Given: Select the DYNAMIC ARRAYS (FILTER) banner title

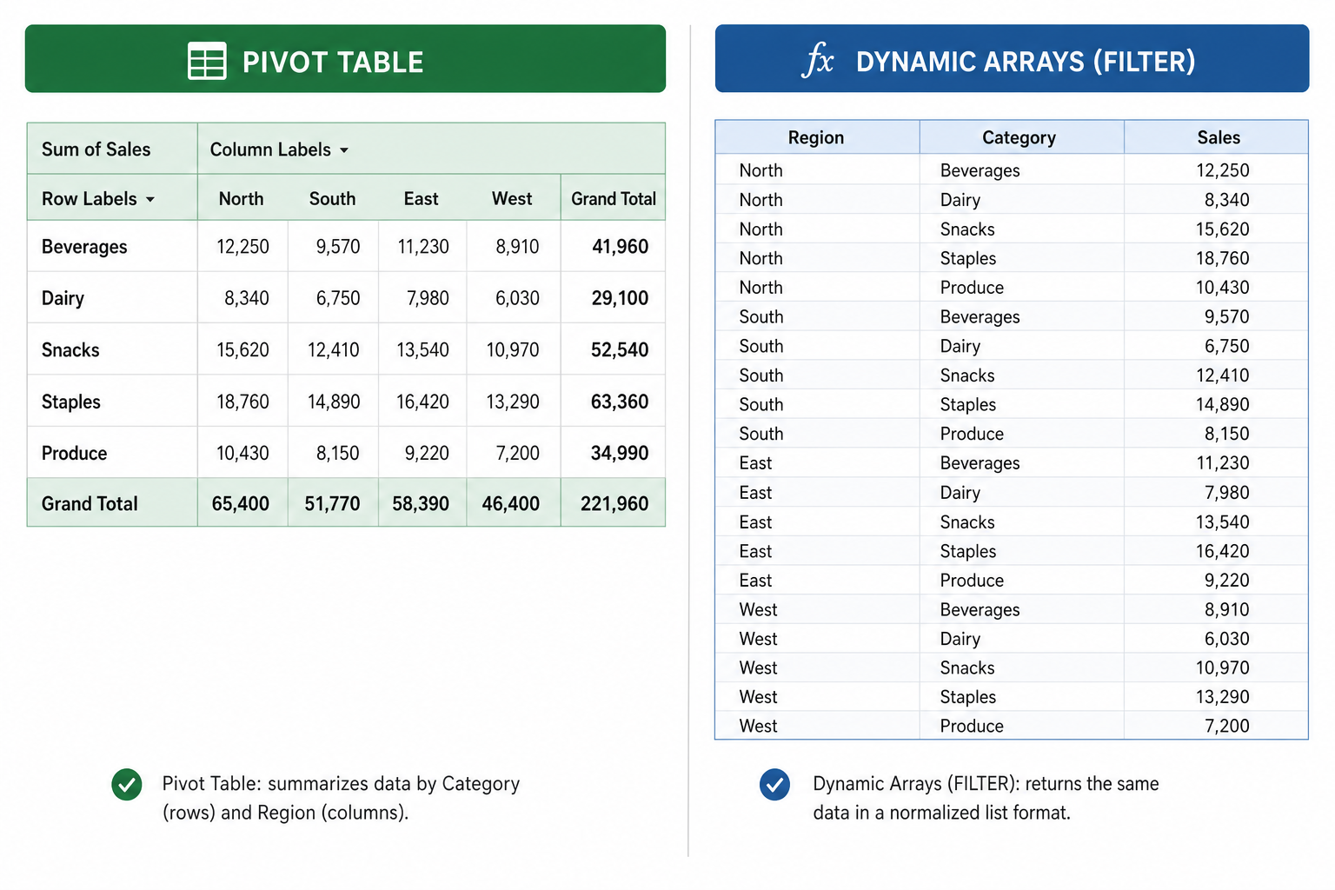Looking at the screenshot, I should tap(1026, 62).
